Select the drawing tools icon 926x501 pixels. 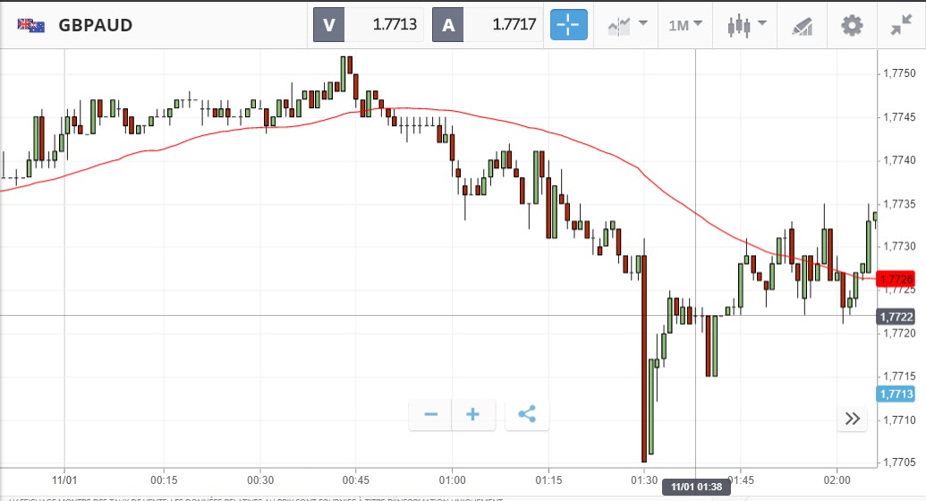coord(802,25)
